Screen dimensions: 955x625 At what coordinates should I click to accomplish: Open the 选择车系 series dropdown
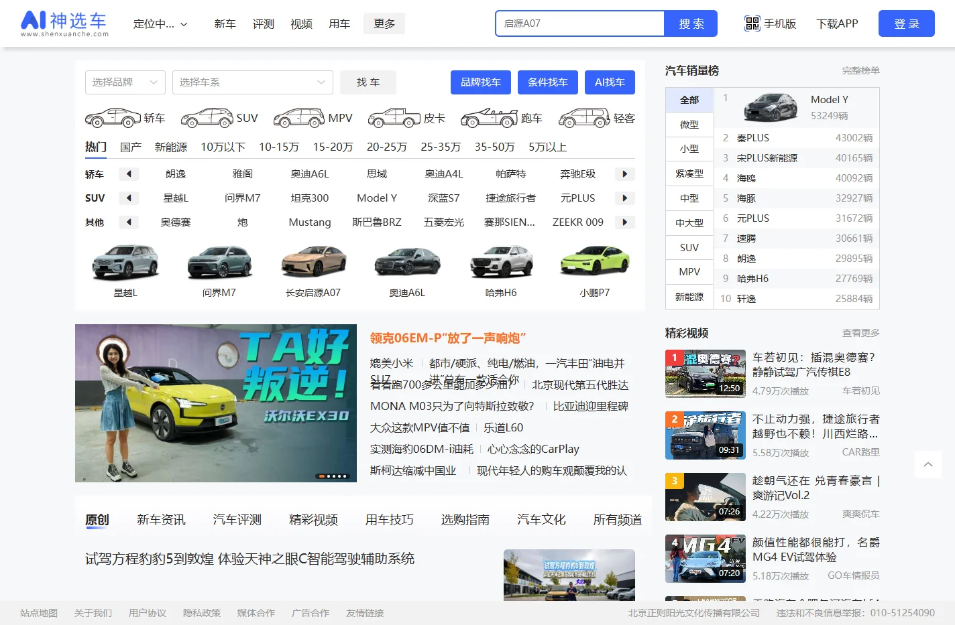[x=253, y=82]
